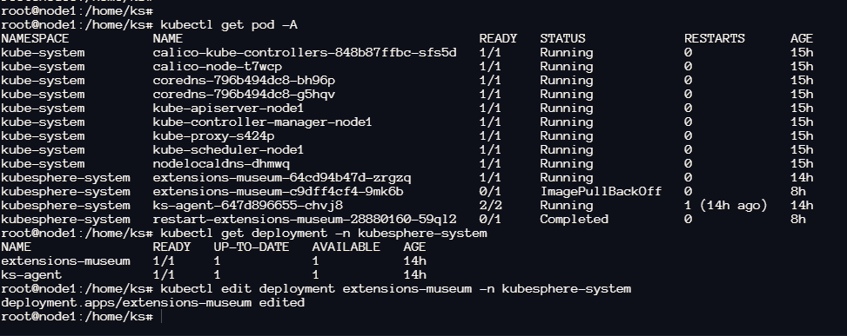Click the ImagePullBackOff status text
This screenshot has height=336, width=847.
pos(601,192)
